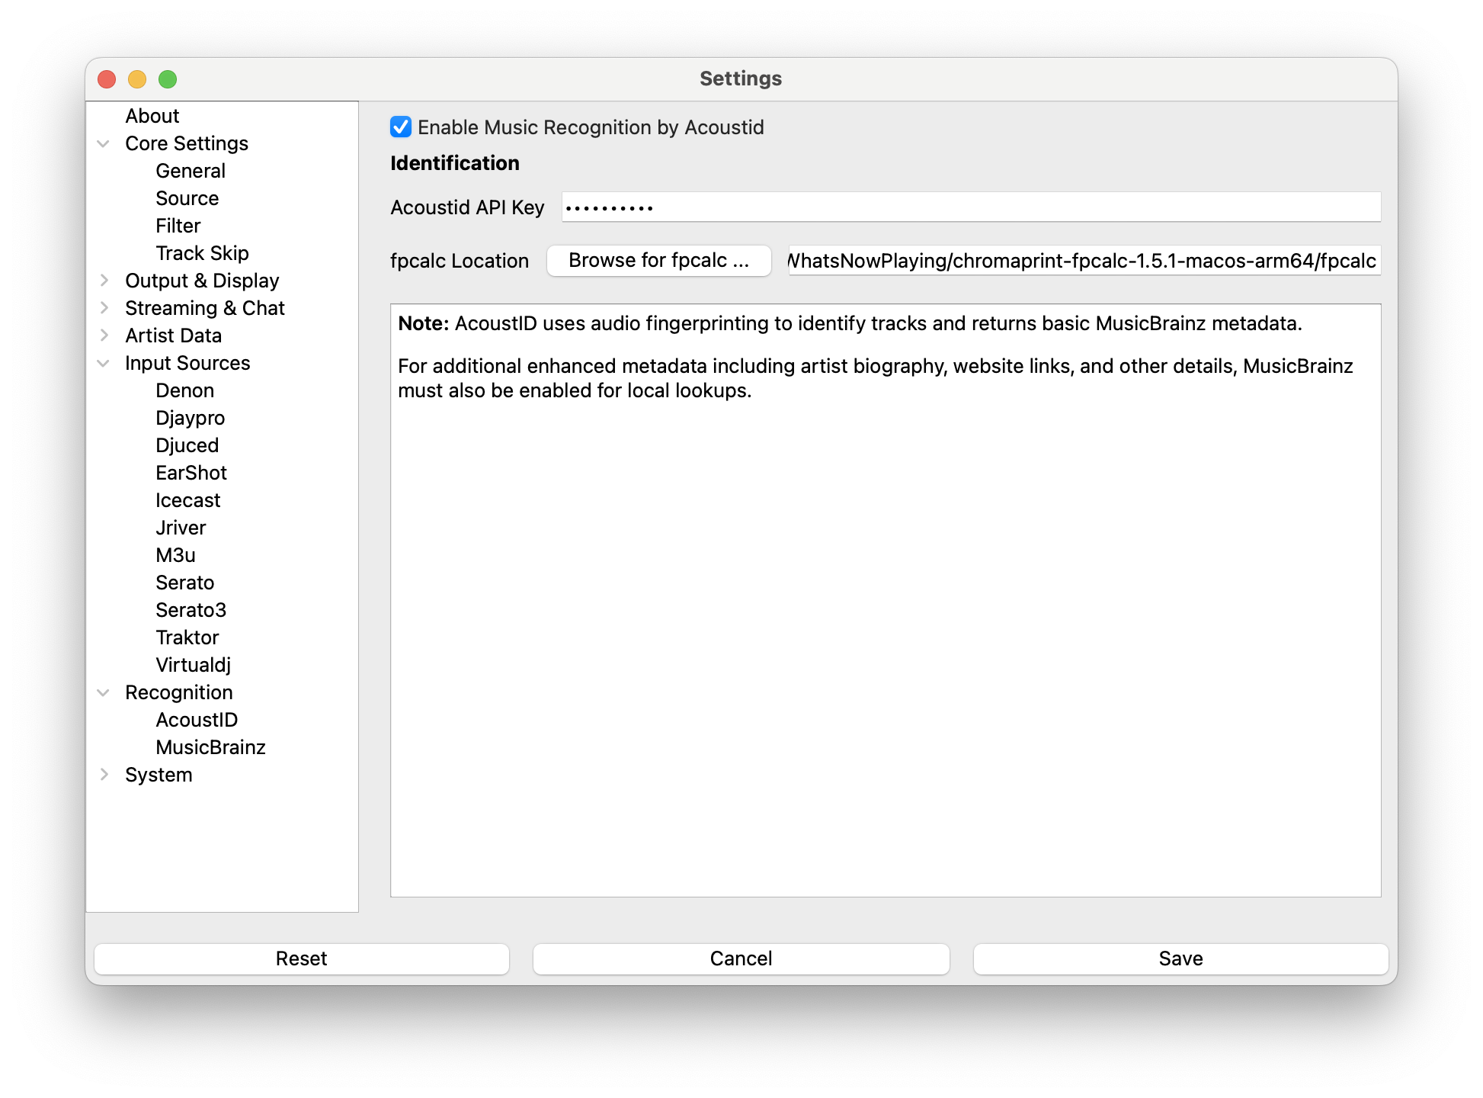Click the Output & Display label
The height and width of the screenshot is (1098, 1483).
(x=202, y=281)
